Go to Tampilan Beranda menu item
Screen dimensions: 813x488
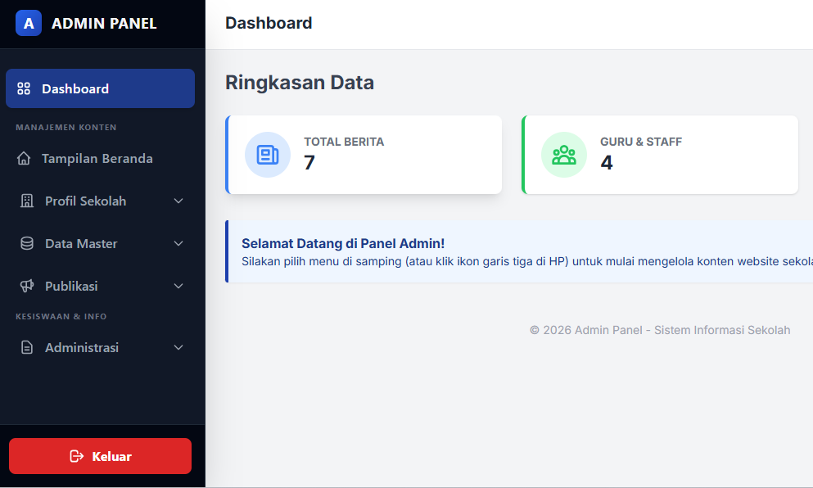coord(100,158)
